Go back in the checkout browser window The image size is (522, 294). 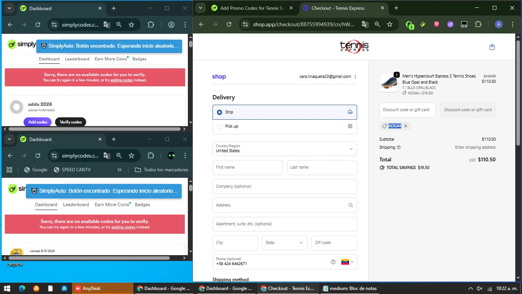[x=201, y=24]
